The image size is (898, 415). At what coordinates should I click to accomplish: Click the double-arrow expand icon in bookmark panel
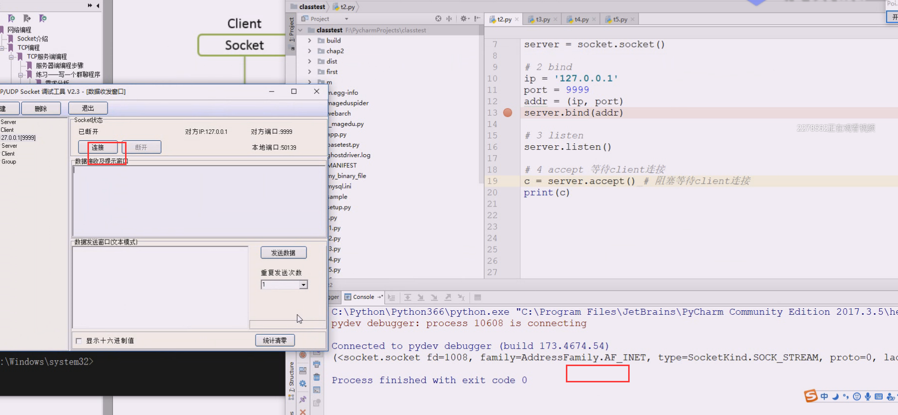point(90,5)
